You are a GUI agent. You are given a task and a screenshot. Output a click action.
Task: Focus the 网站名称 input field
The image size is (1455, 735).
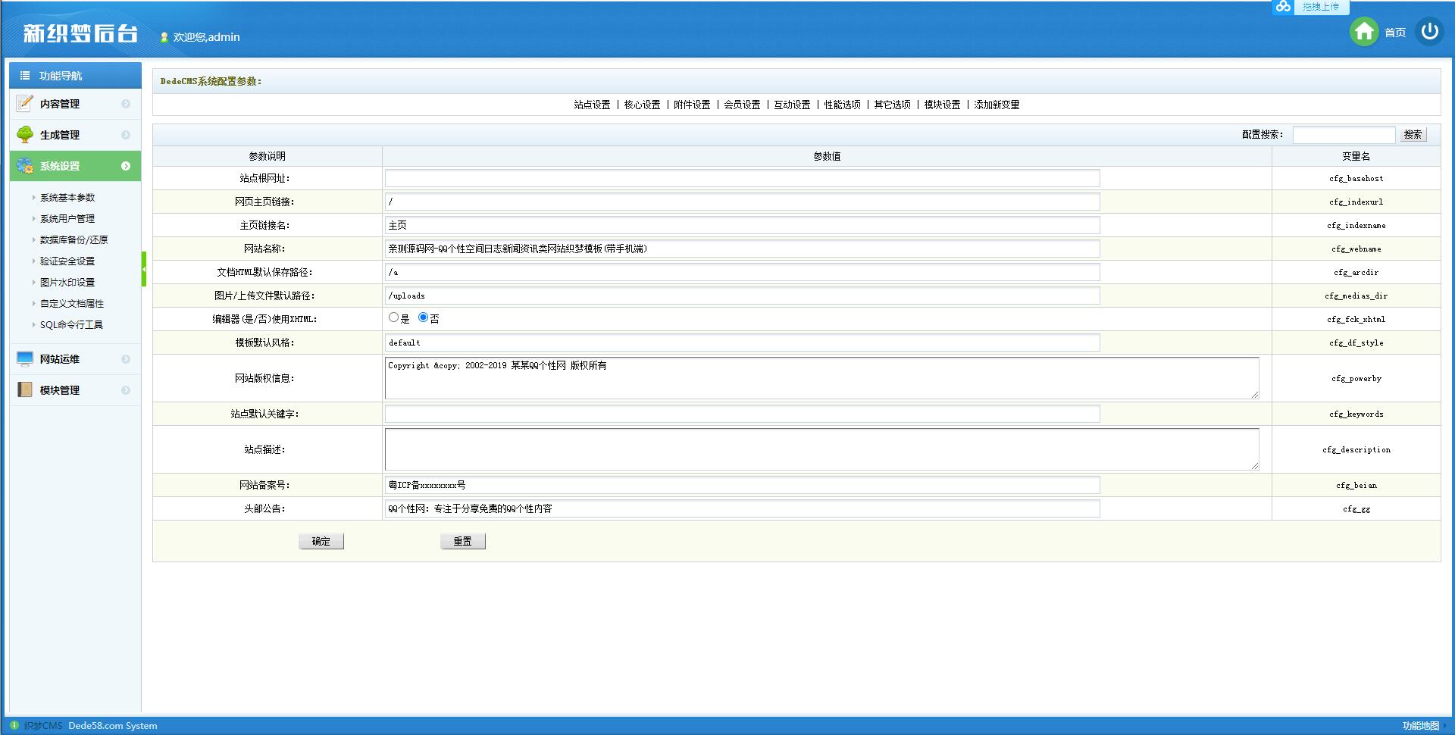pos(743,249)
